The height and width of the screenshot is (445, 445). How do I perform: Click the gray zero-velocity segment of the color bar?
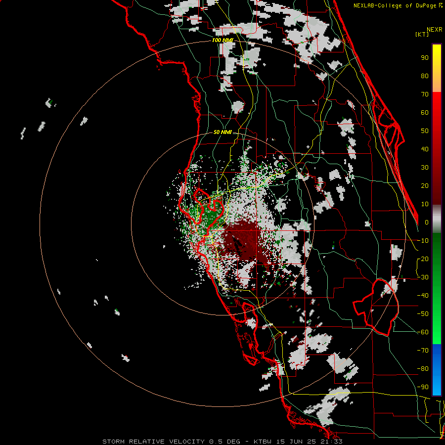[437, 219]
